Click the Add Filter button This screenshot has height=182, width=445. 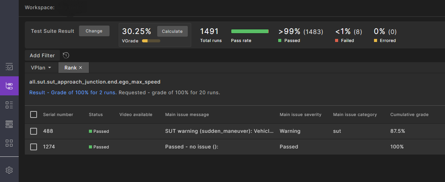[x=42, y=55]
